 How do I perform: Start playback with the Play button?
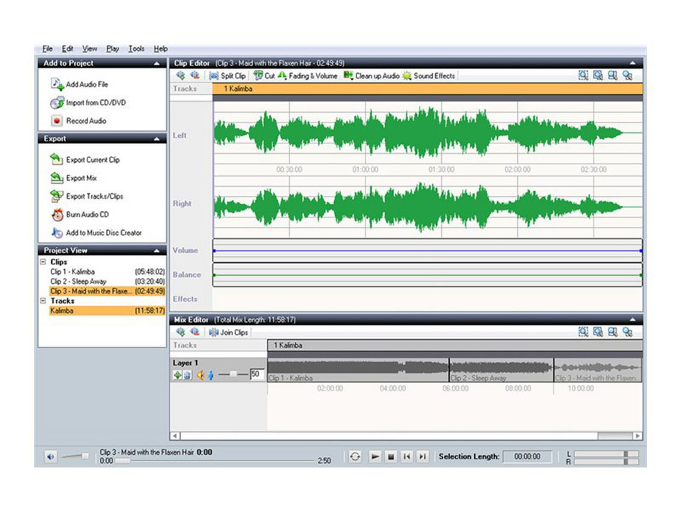[x=375, y=456]
